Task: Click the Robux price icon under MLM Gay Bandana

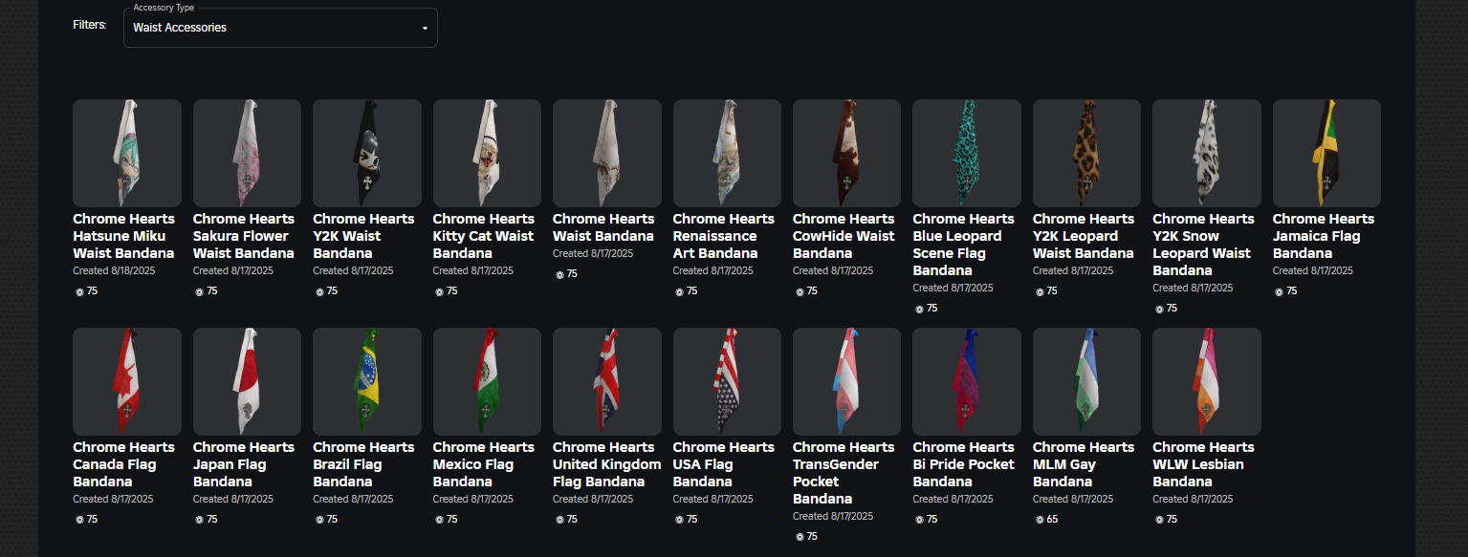Action: (1040, 520)
